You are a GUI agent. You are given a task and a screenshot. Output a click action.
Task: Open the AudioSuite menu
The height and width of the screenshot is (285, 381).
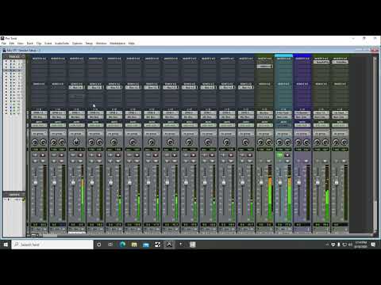[x=62, y=44]
